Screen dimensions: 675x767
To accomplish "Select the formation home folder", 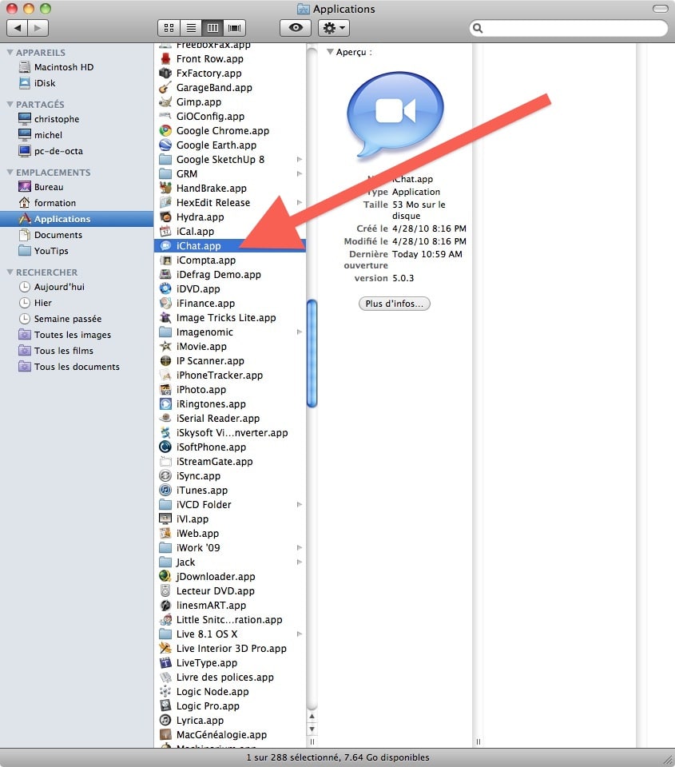I will (55, 203).
